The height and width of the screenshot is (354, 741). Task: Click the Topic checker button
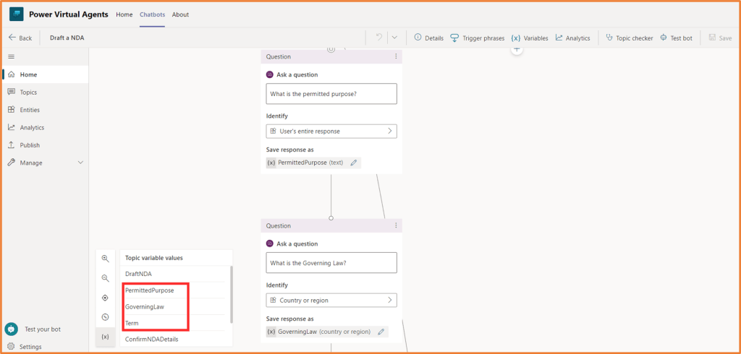point(629,38)
